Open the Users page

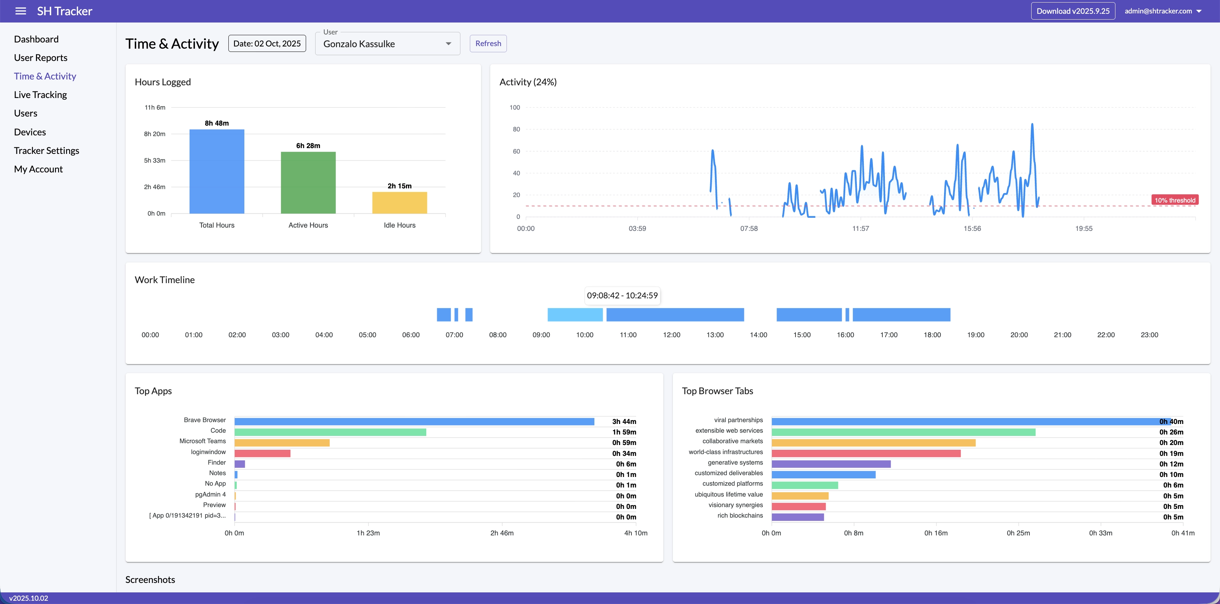[x=25, y=113]
